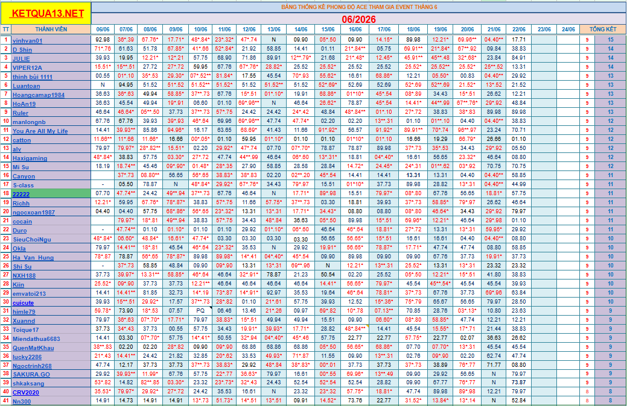Open member link Duro
This screenshot has width=627, height=406.
pyautogui.click(x=19, y=230)
